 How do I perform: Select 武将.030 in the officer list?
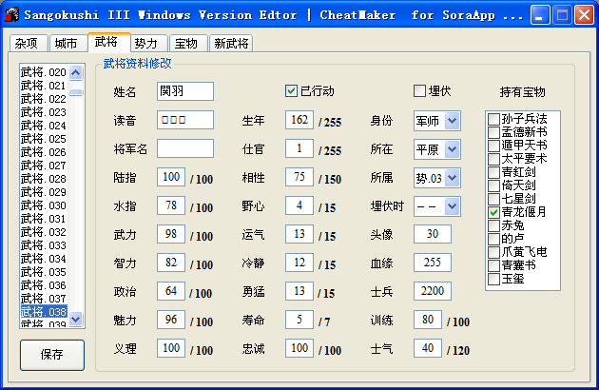pyautogui.click(x=44, y=205)
